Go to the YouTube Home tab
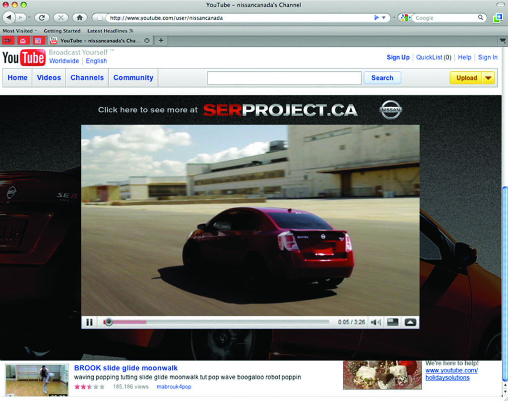 (x=17, y=78)
